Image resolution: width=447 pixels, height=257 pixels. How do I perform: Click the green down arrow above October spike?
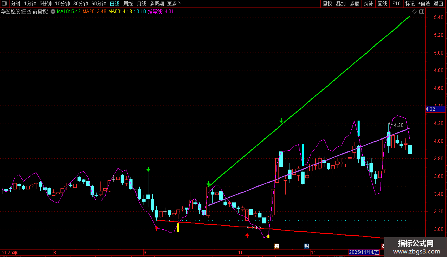281,121
